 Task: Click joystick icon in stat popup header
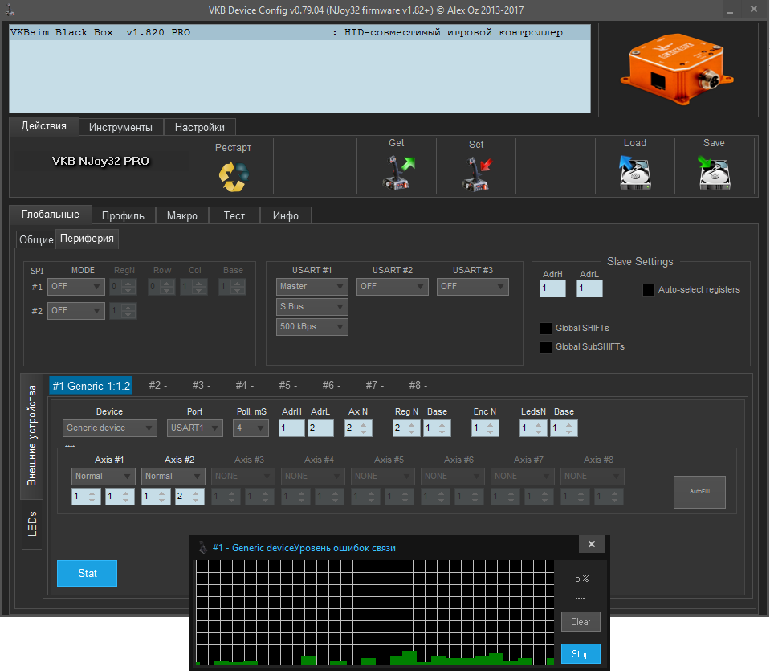pyautogui.click(x=202, y=547)
